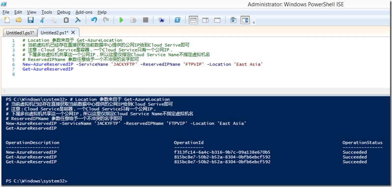Viewport: 392px width, 187px height.
Task: Click the OperationStatus column header in console
Action: [363, 142]
